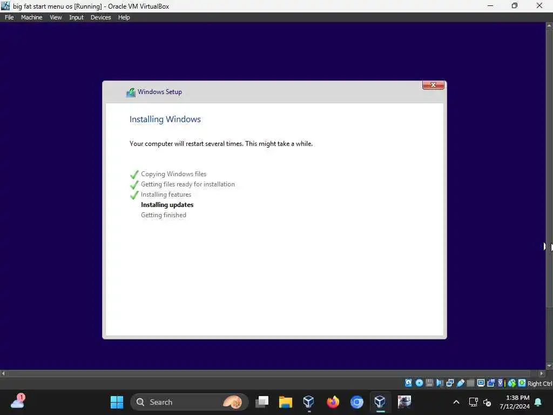
Task: Click the hard disk activity status icon
Action: [x=408, y=383]
